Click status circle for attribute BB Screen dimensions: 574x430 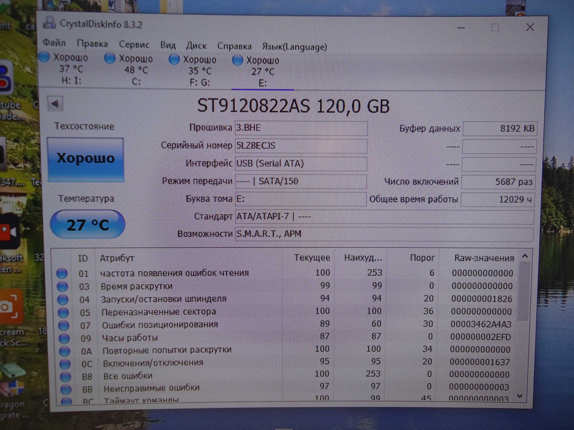pyautogui.click(x=66, y=389)
